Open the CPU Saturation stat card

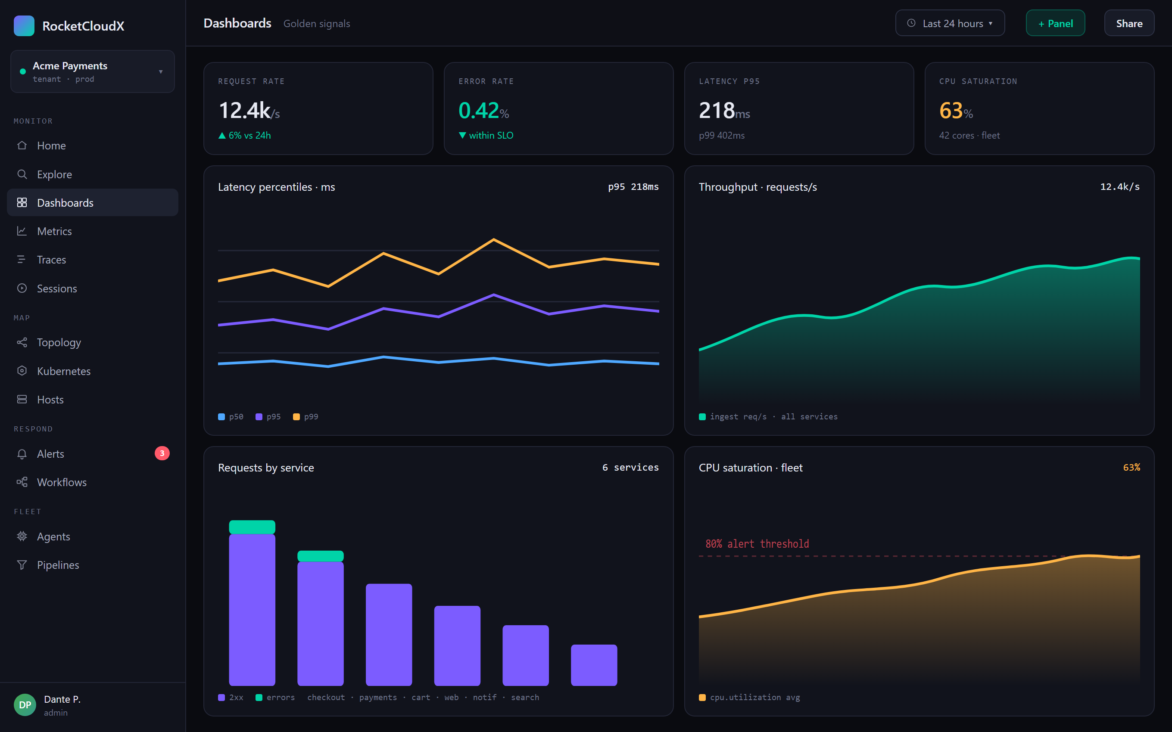click(x=1039, y=109)
